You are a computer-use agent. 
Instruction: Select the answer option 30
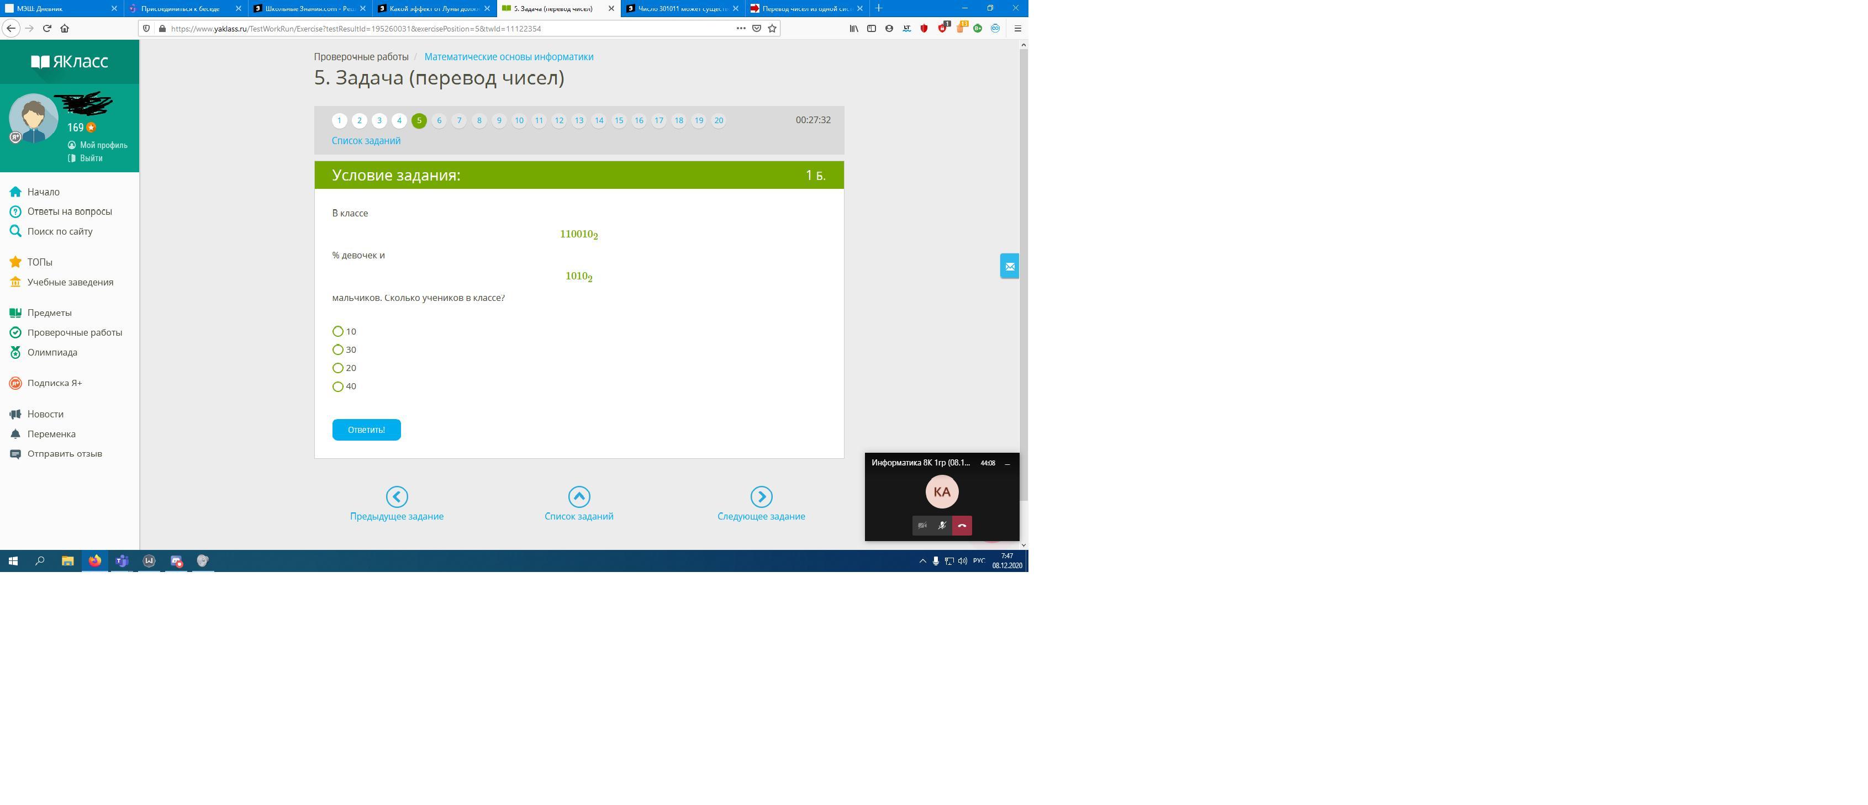click(x=338, y=349)
